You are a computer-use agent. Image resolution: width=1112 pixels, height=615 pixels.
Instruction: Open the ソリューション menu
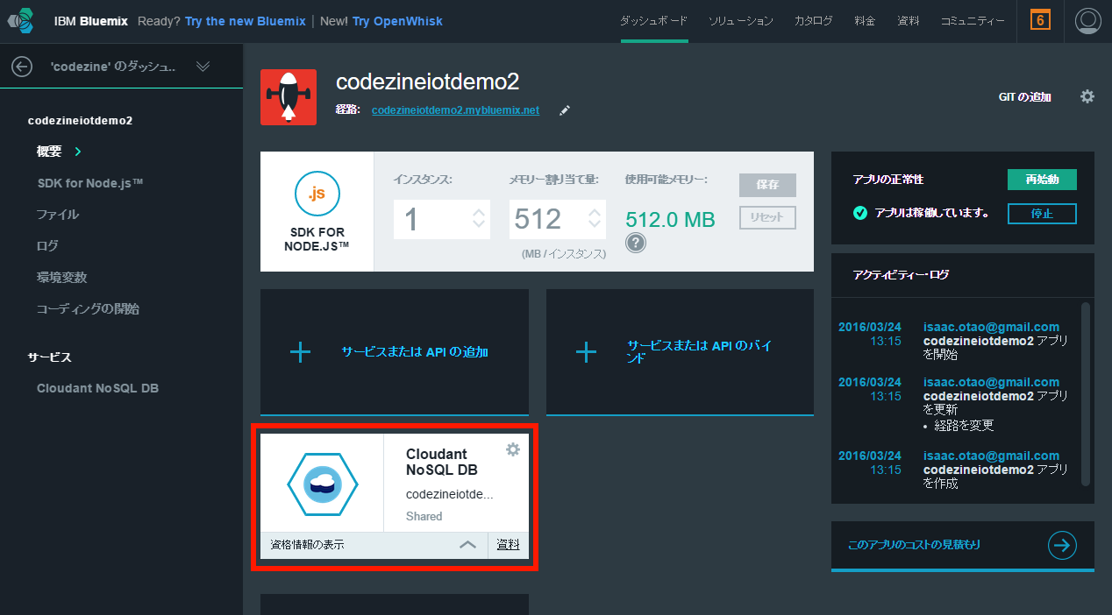pos(741,21)
